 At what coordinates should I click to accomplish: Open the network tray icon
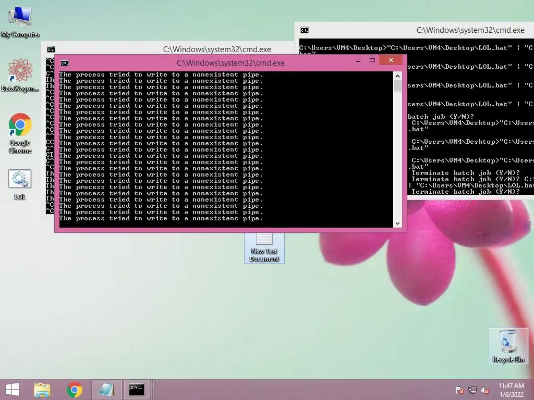[472, 390]
